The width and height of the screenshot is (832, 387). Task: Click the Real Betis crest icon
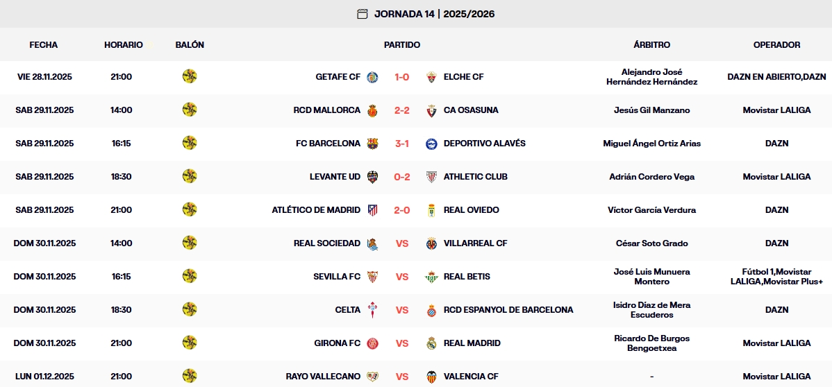coord(431,277)
